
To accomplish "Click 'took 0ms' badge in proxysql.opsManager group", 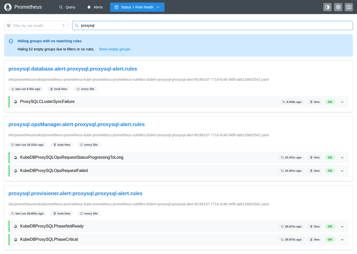I will point(62,145).
